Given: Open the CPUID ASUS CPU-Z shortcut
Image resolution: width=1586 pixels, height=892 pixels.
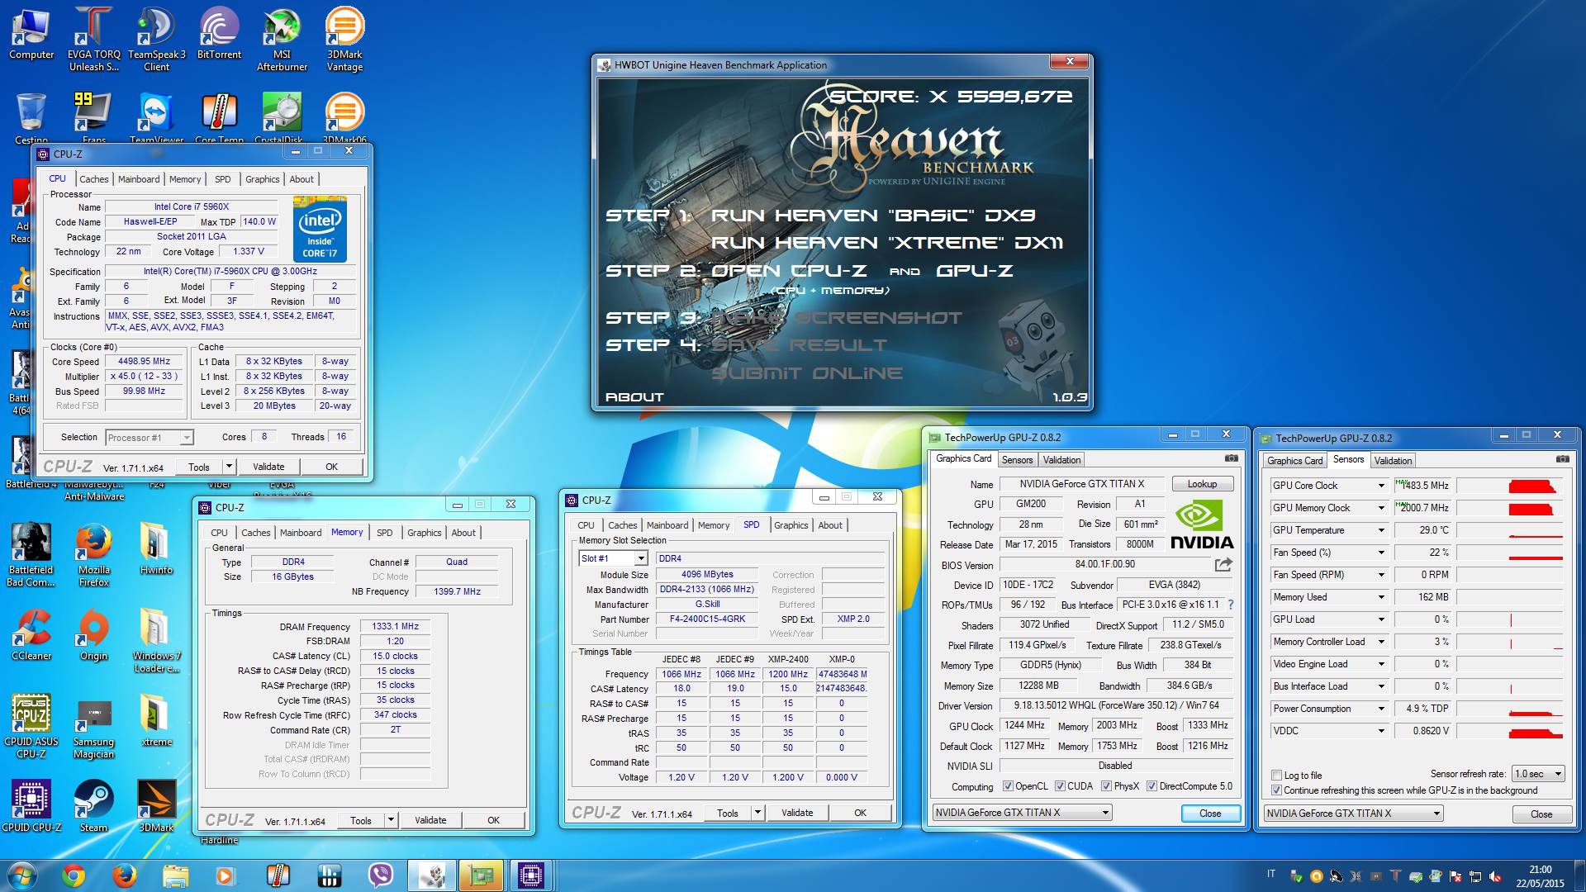Looking at the screenshot, I should click(31, 727).
